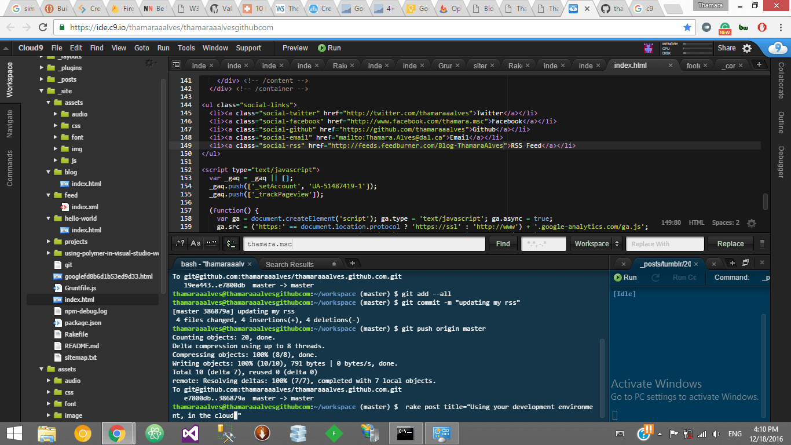Open the workspace tree settings gear
791x445 pixels.
coord(149,63)
